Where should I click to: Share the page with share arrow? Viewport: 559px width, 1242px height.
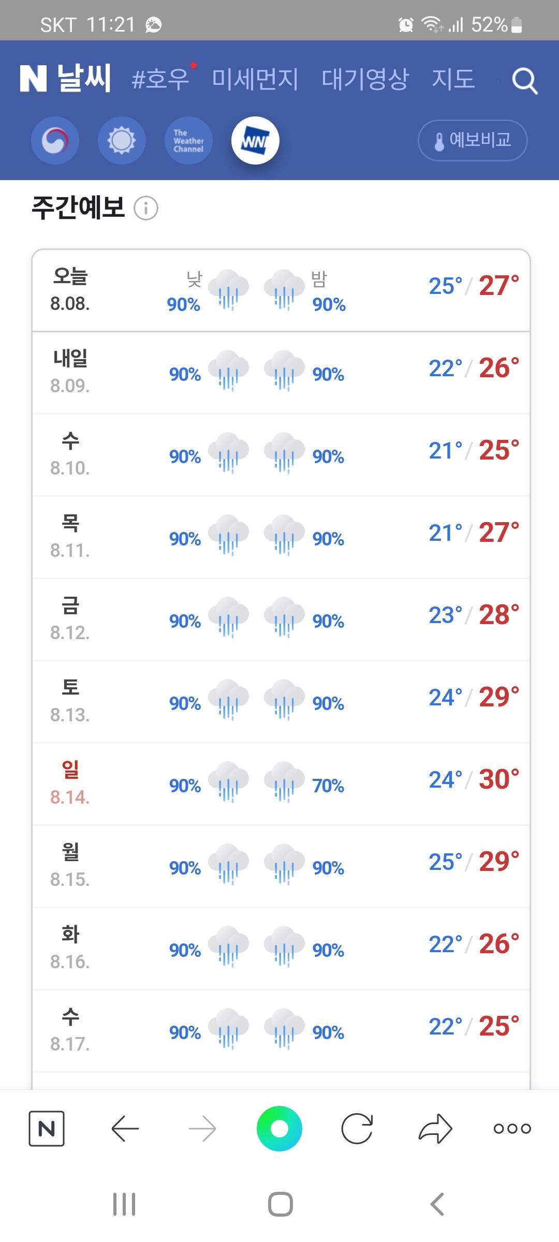[x=435, y=1128]
